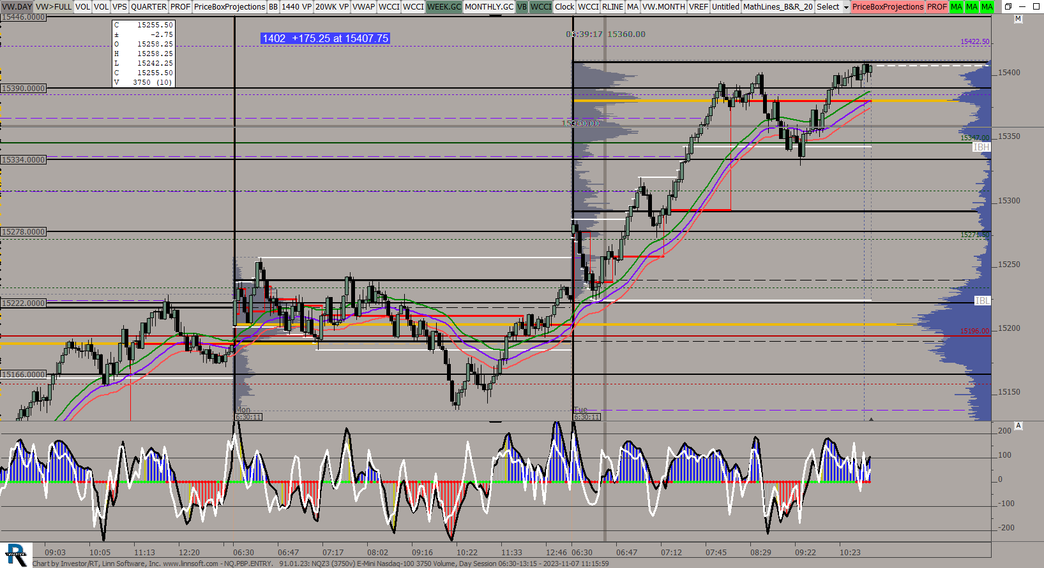Toggle the highlighted WEEK.GC button
The height and width of the screenshot is (568, 1044).
444,6
